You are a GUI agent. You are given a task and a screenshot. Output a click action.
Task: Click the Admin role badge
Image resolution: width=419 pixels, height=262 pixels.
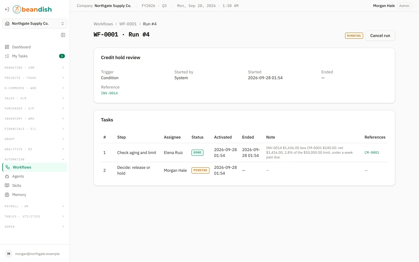point(404,6)
